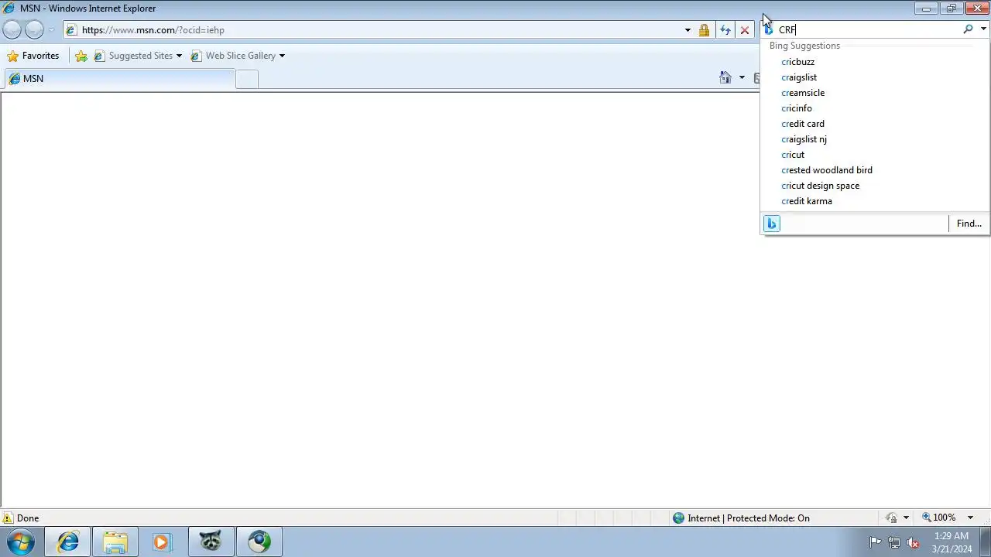Click the muted volume tray icon
This screenshot has width=991, height=557.
[x=913, y=542]
